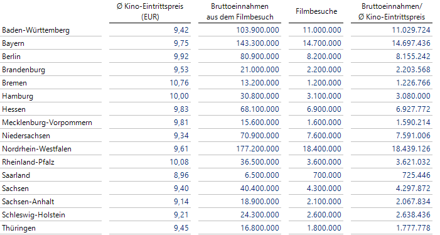The image size is (440, 235).
Task: Click Nordrhein-Westfalen revenue cell 177.200.000
Action: [x=257, y=149]
